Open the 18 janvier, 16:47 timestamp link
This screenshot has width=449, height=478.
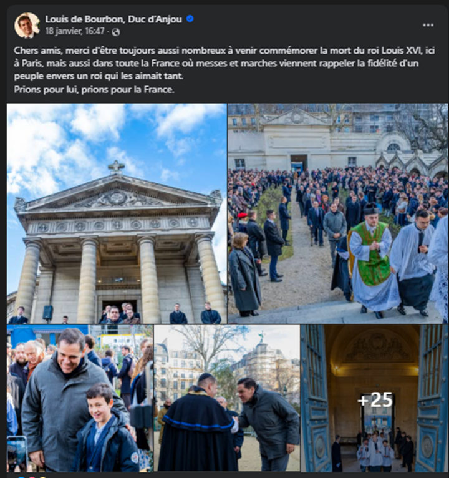tap(75, 31)
